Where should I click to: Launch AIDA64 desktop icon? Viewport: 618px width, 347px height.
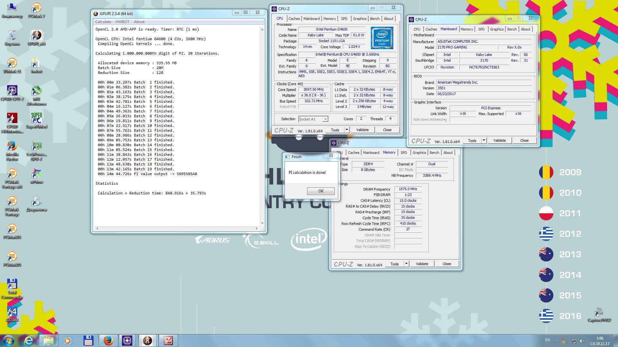12,314
